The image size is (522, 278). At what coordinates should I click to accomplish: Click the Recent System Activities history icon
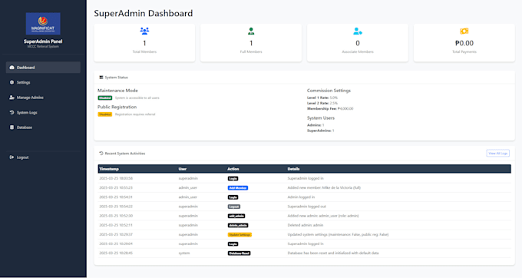coord(101,154)
